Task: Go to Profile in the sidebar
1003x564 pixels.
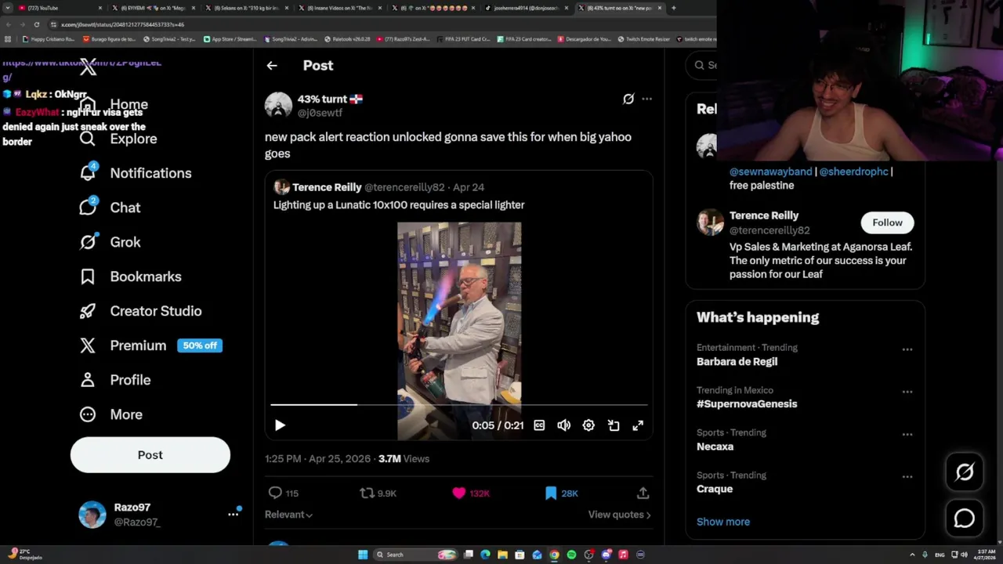Action: coord(114,380)
